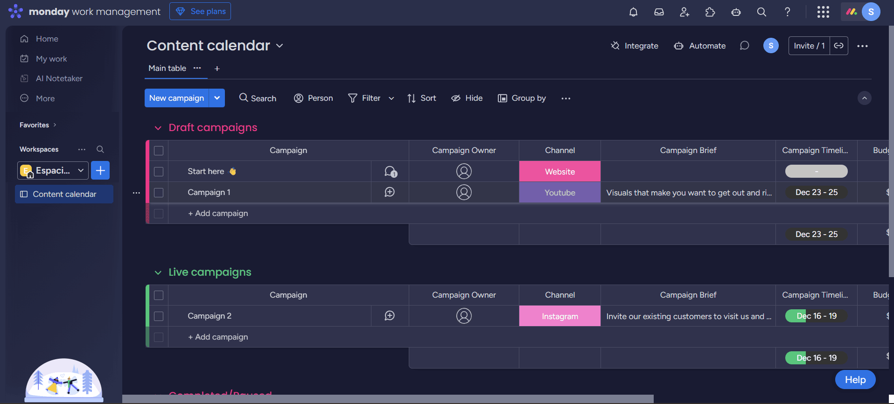Switch to the Main table tab

coord(167,68)
